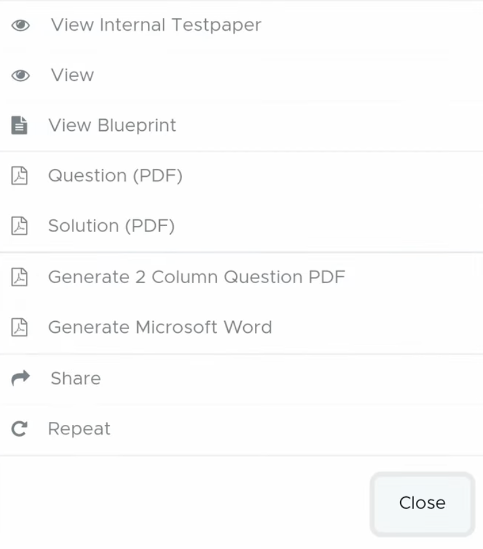Select the View menu entry
The width and height of the screenshot is (483, 549).
73,76
